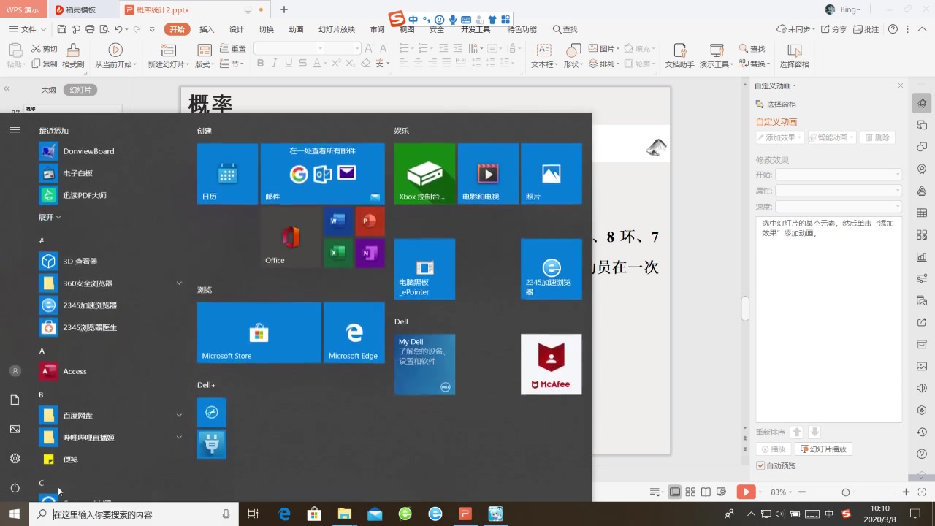
Task: Switch to the 设计 ribbon tab
Action: 237,29
